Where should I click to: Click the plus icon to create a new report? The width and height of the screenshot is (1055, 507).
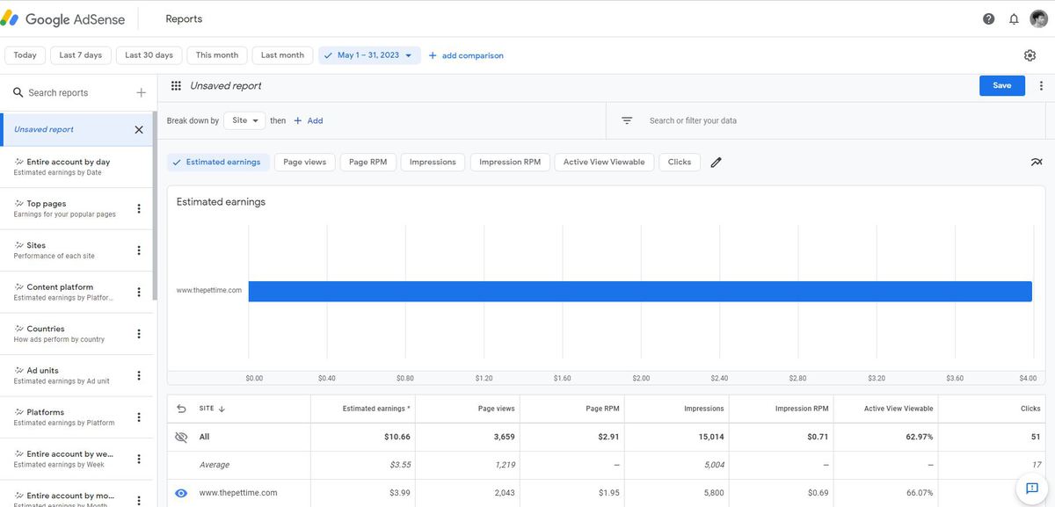click(141, 92)
